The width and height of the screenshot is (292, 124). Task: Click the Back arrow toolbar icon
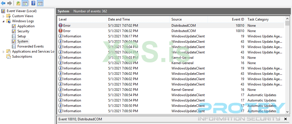(3, 3)
